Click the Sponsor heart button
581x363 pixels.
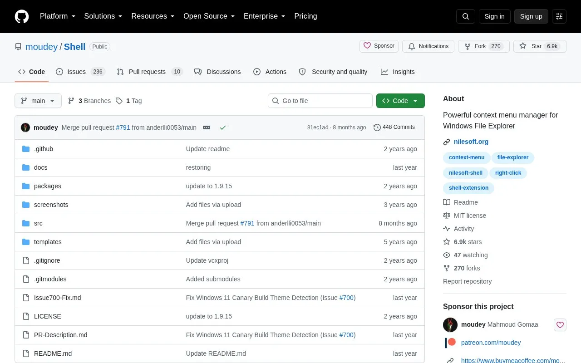tap(379, 46)
